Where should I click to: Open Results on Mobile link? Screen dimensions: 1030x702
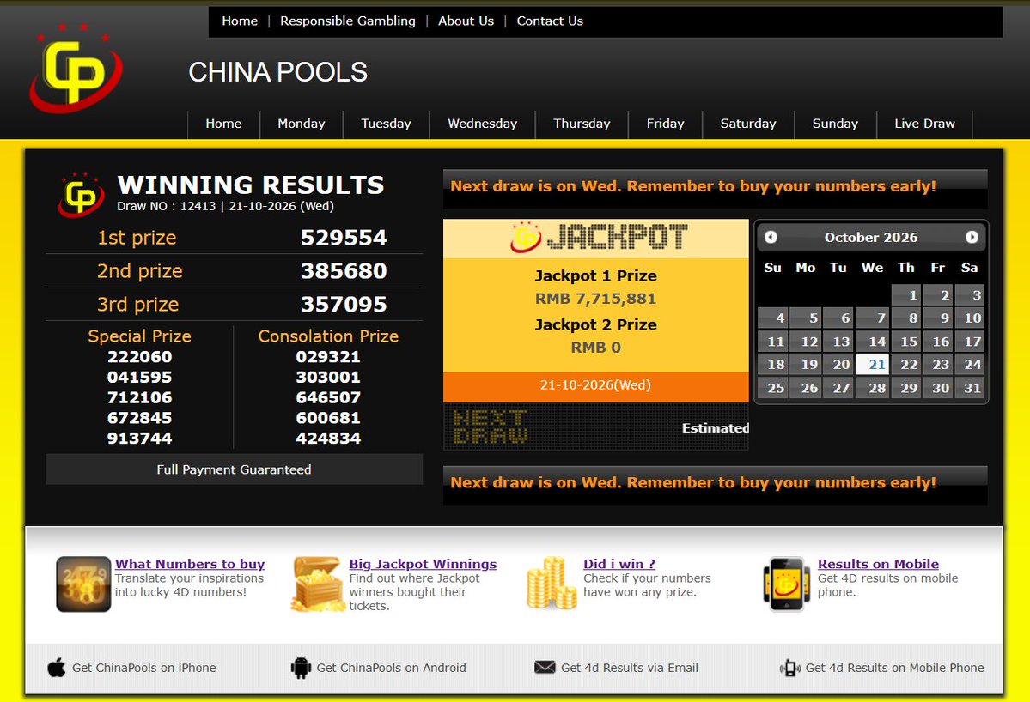tap(878, 564)
